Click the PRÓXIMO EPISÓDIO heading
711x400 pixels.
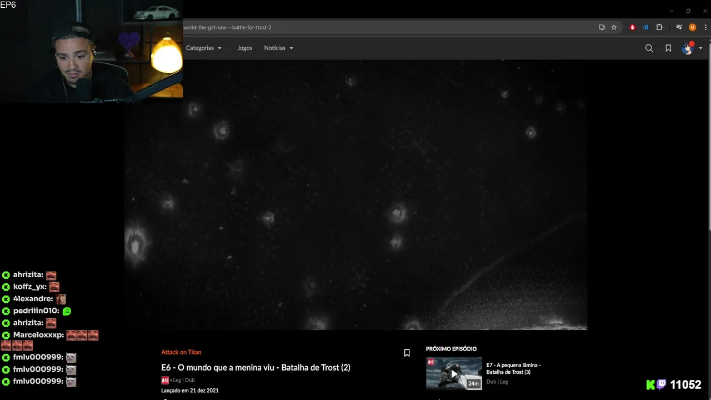[x=451, y=349]
